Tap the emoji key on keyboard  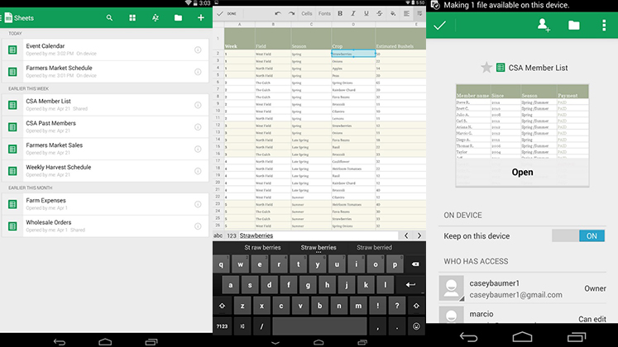coord(416,326)
